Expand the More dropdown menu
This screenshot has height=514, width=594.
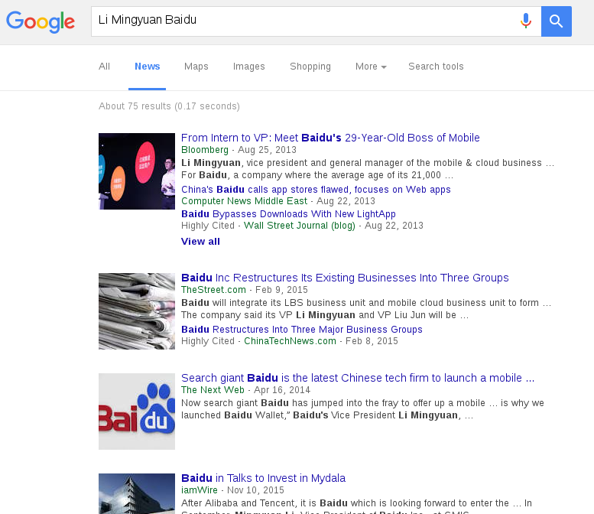point(371,67)
